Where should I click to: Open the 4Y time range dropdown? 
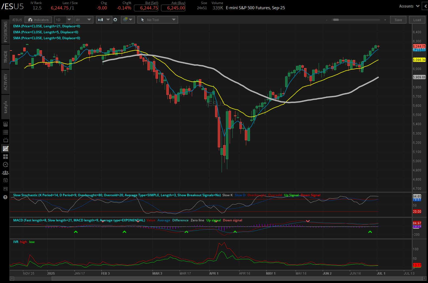(84, 20)
